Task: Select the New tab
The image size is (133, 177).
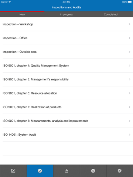Action: [x=22, y=14]
